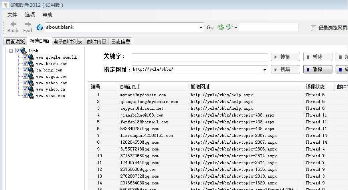The height and width of the screenshot is (190, 348).
Task: Click globe icon of www.yahoo.cn
Action: point(31,90)
